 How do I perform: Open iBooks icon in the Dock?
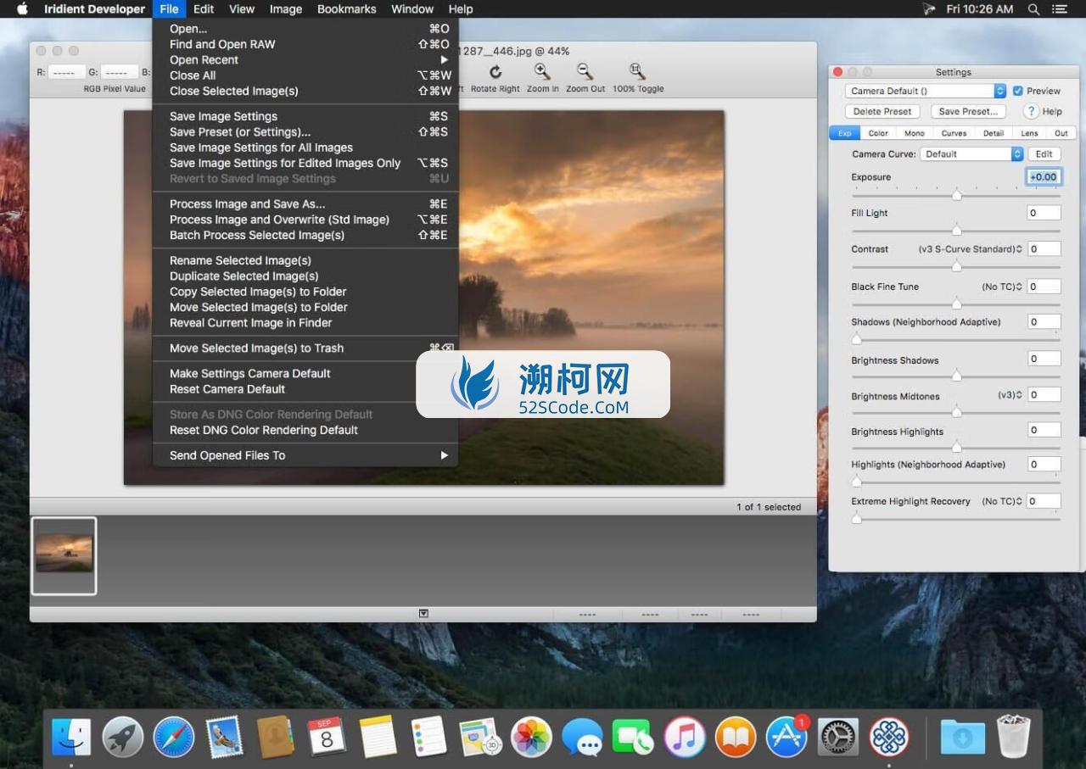point(736,736)
